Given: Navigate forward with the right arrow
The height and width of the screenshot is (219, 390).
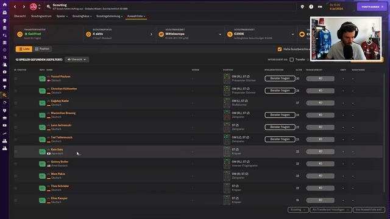Looking at the screenshot, I should pos(24,7).
